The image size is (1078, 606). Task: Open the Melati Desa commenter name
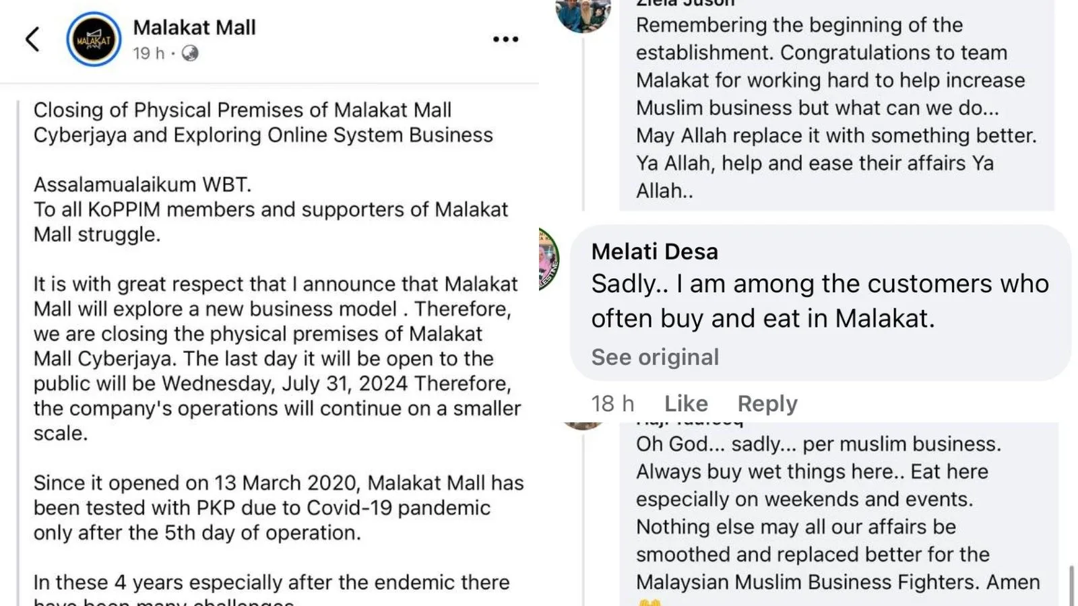pos(654,252)
